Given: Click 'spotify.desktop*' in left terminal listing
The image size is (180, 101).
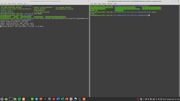Looking at the screenshot, I should tap(40, 9).
